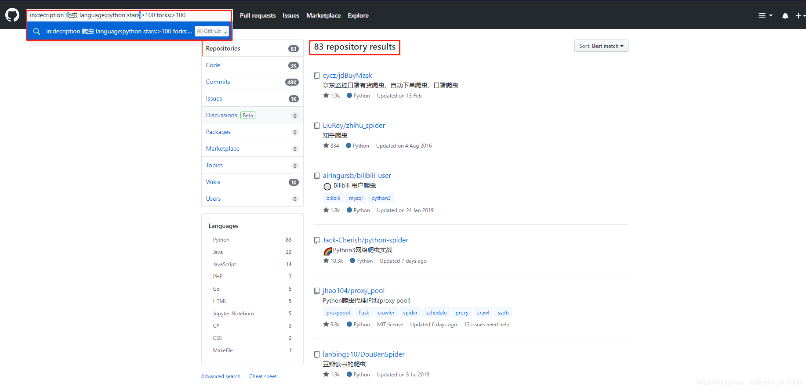Focus the GitHub search input field
806x390 pixels.
pos(130,15)
